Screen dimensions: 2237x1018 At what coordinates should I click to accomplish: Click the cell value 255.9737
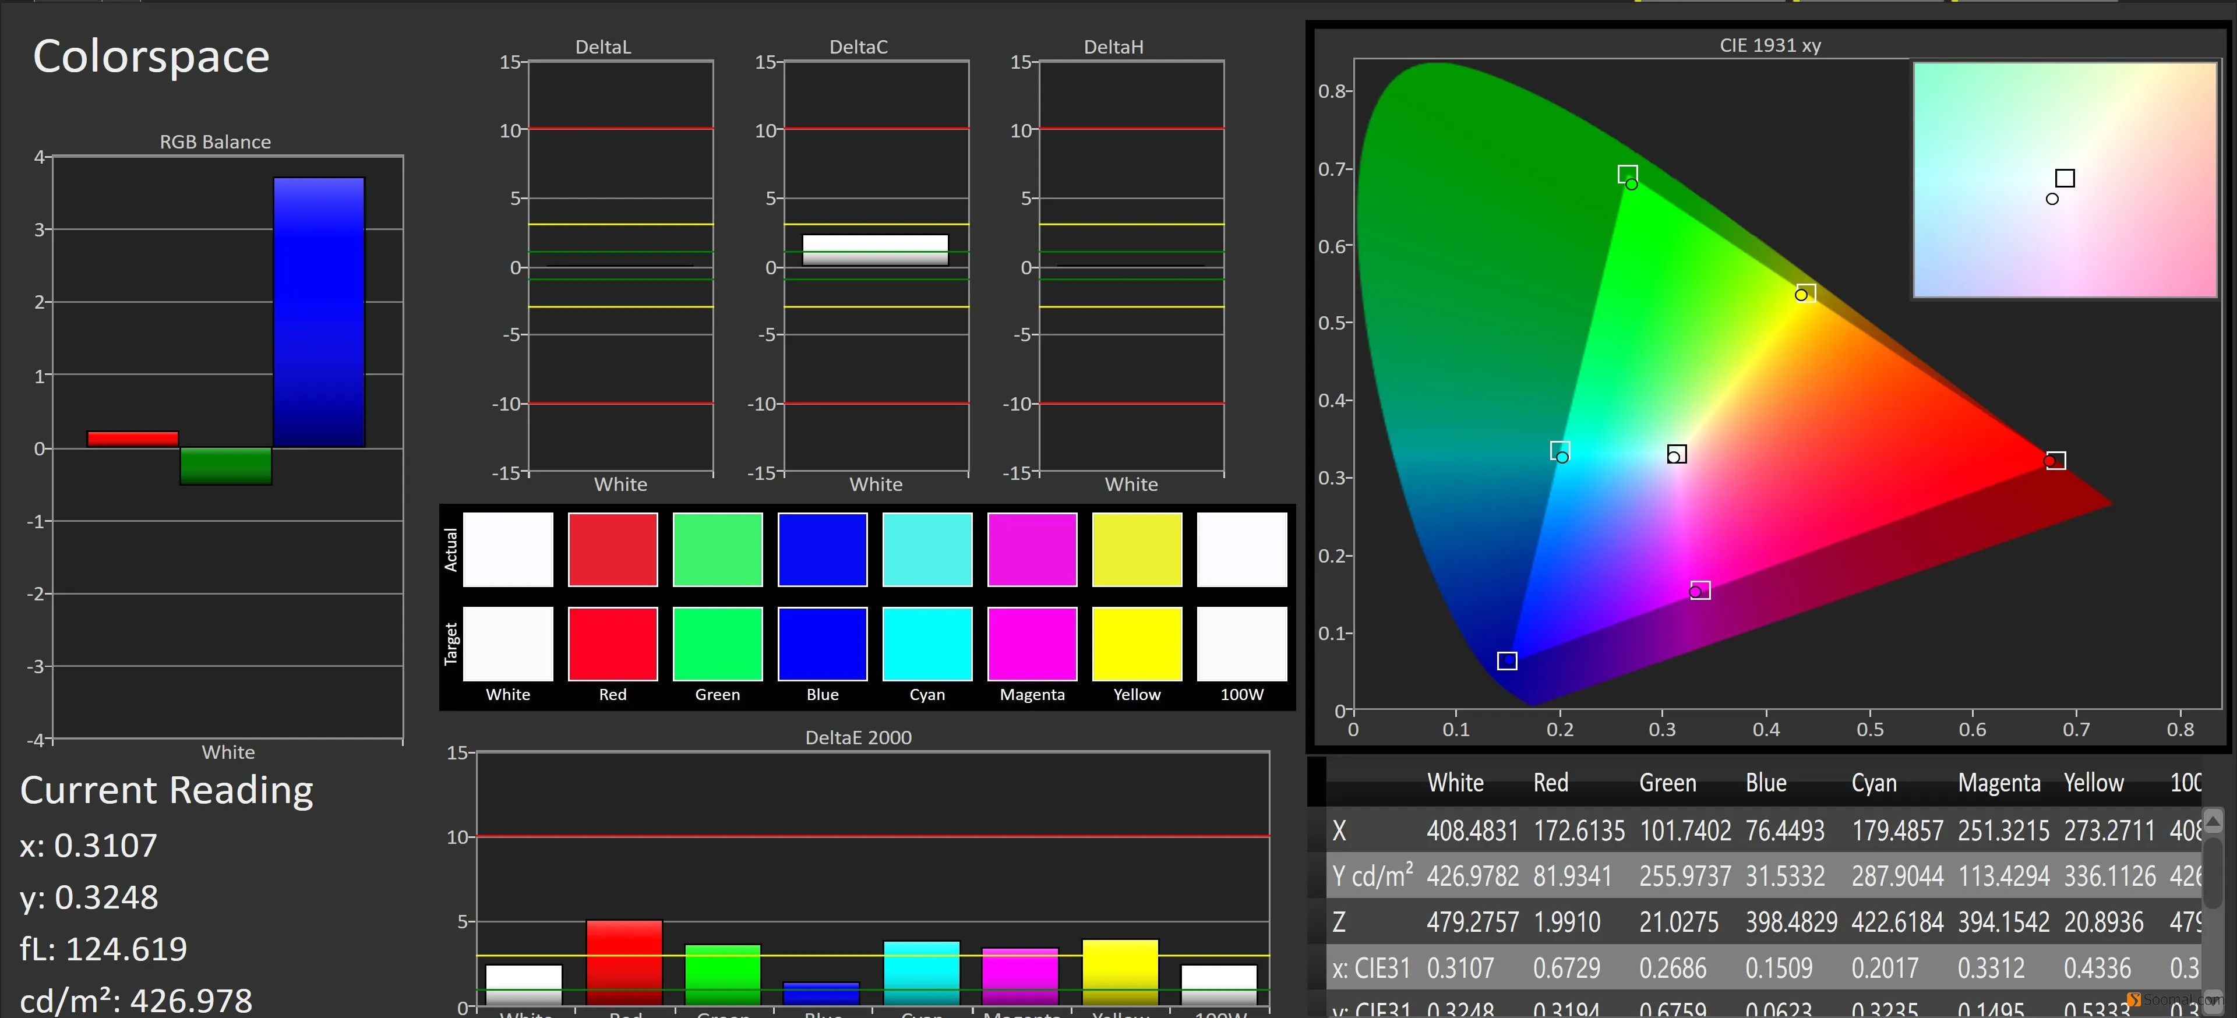[1685, 876]
